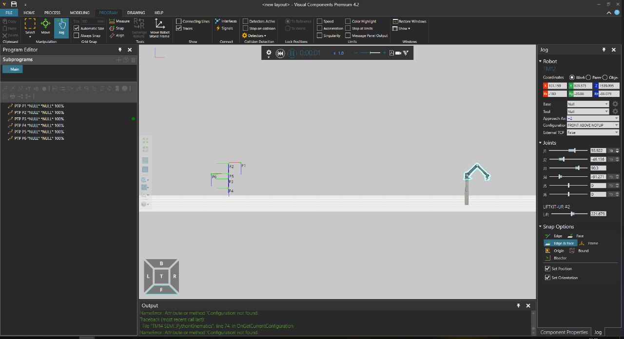
Task: Switch to the MODELING ribbon tab
Action: click(x=79, y=12)
